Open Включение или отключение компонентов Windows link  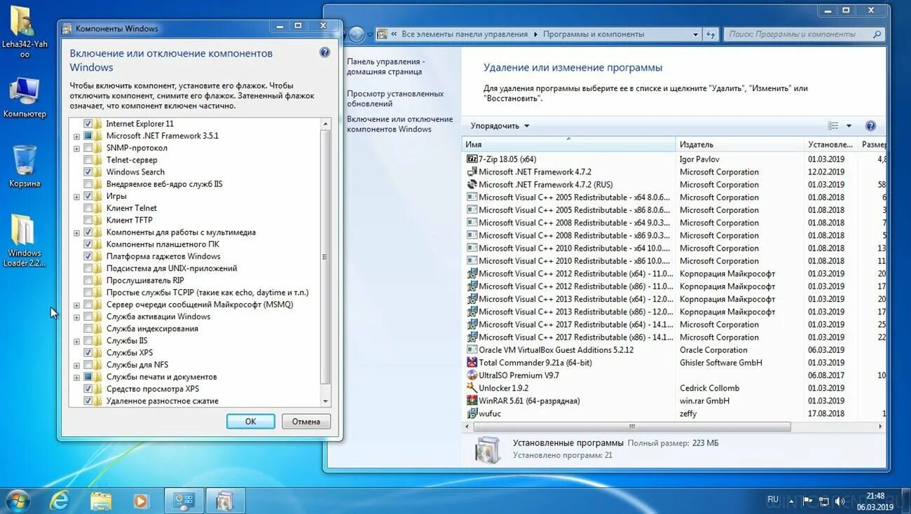click(400, 124)
